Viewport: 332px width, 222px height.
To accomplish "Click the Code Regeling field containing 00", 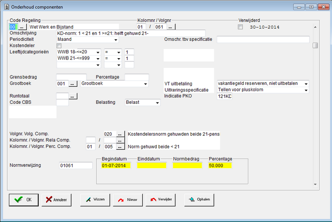I will tap(13, 27).
